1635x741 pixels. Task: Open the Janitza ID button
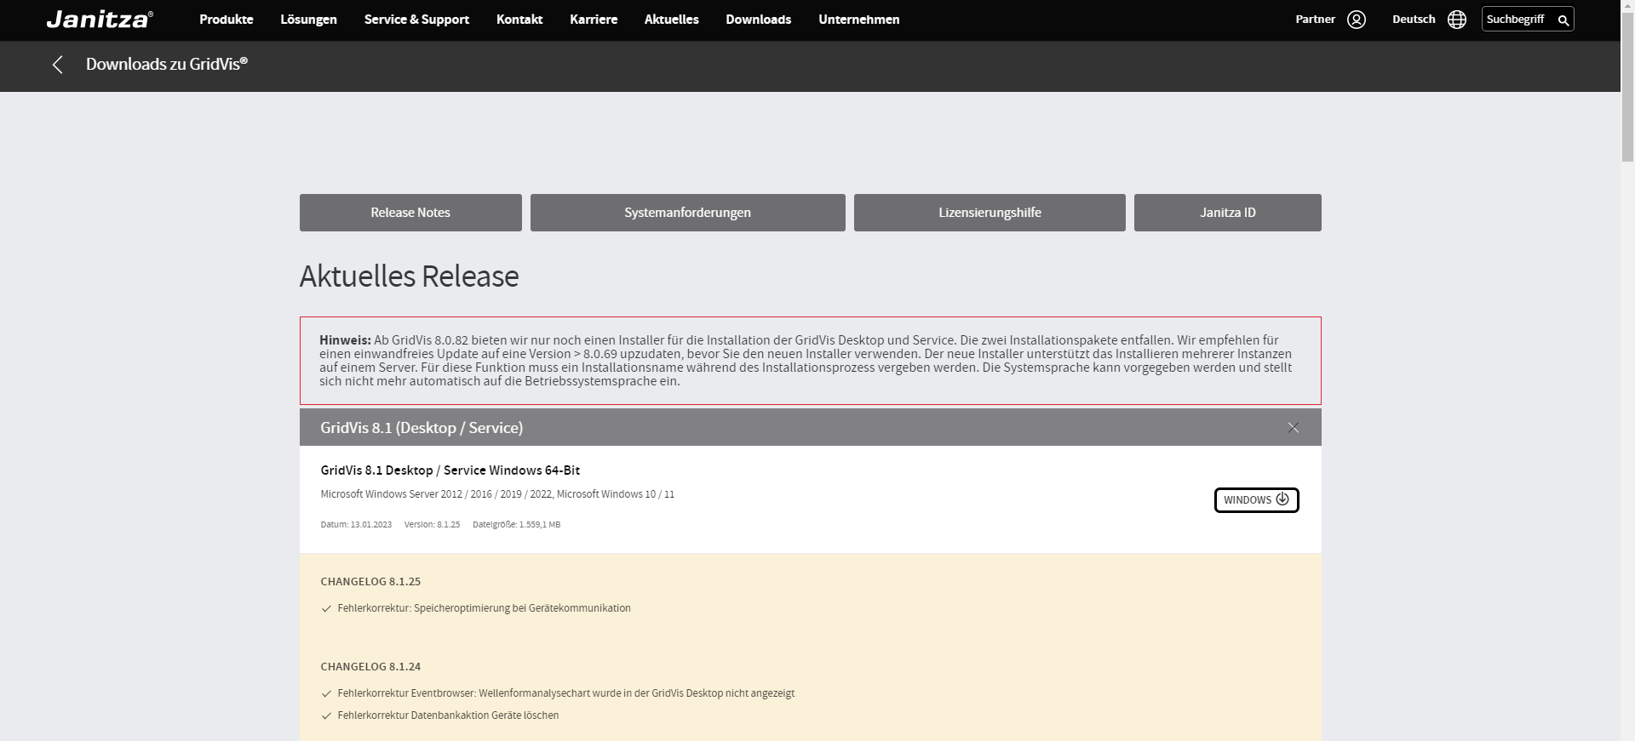point(1227,213)
